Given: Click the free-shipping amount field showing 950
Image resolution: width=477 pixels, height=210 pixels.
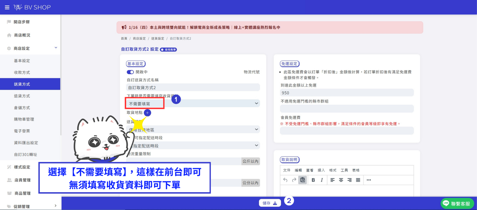Looking at the screenshot, I should click(x=347, y=93).
